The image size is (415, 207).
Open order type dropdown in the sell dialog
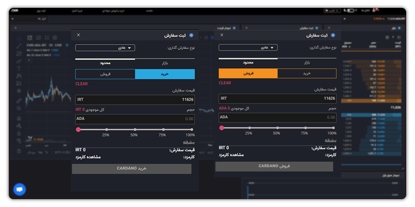[248, 47]
